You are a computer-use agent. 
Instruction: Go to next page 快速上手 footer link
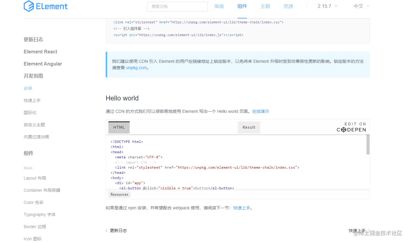tap(357, 231)
